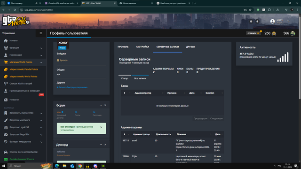
Task: Open Список XMR станций antenna icon
Action: point(6,84)
